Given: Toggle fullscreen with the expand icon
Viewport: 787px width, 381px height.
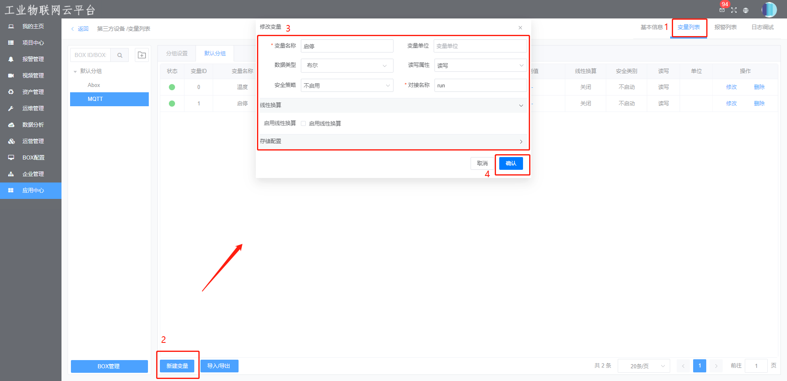Looking at the screenshot, I should click(x=734, y=10).
